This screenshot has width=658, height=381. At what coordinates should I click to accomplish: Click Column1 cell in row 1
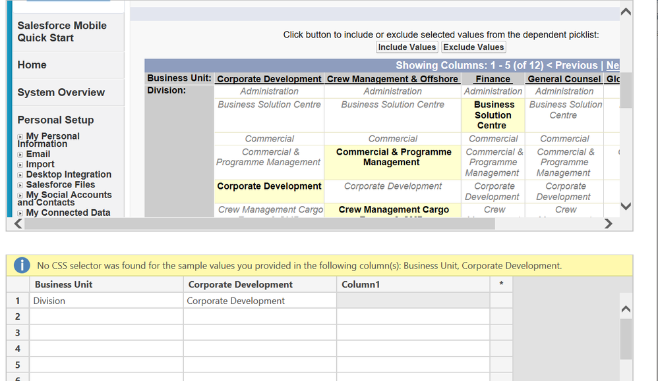[x=413, y=301]
